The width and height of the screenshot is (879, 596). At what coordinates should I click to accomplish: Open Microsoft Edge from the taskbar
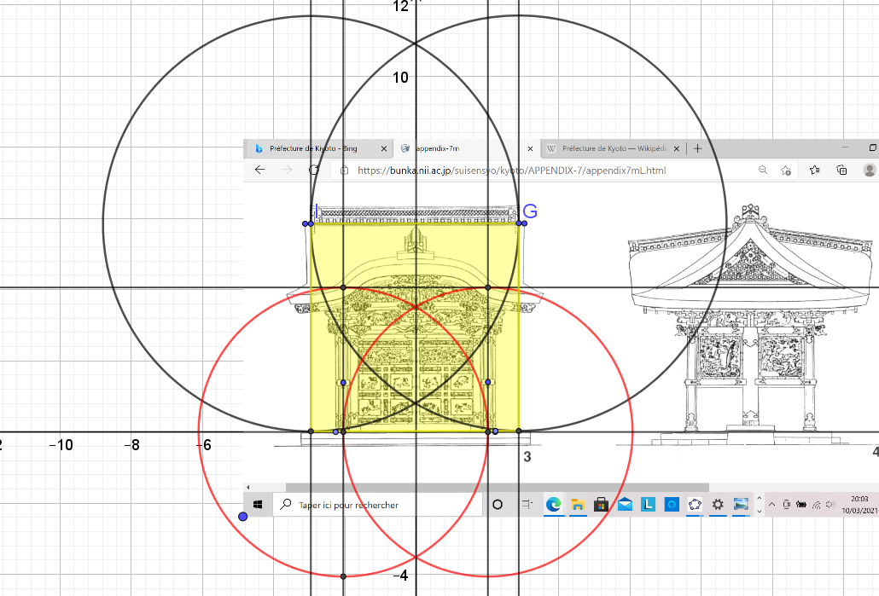[x=553, y=505]
